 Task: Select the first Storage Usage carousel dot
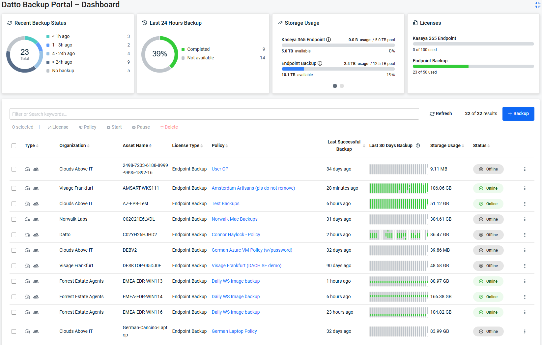(335, 86)
